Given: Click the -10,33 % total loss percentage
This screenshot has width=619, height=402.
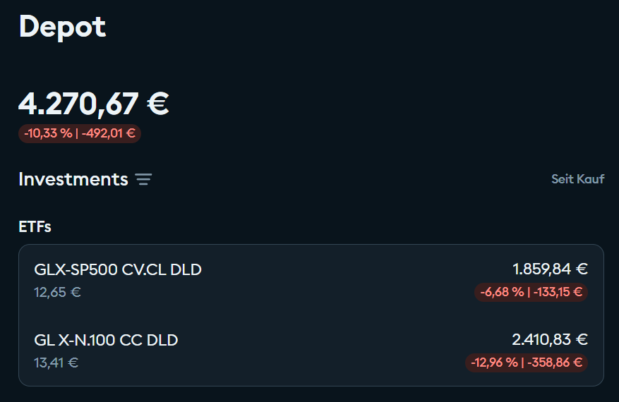Looking at the screenshot, I should pos(47,133).
